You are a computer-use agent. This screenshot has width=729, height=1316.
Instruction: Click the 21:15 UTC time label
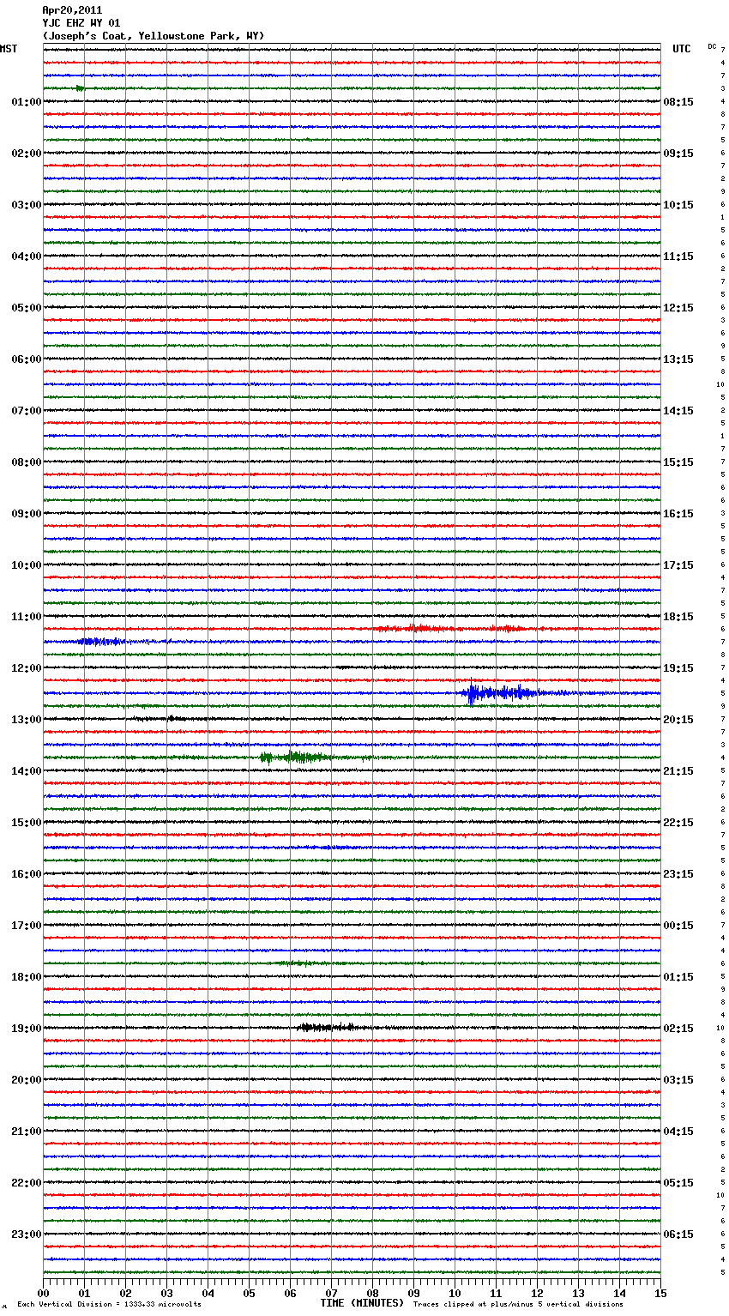[678, 771]
